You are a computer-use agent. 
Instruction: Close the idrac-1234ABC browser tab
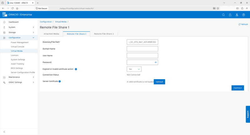pyautogui.click(x=33, y=3)
